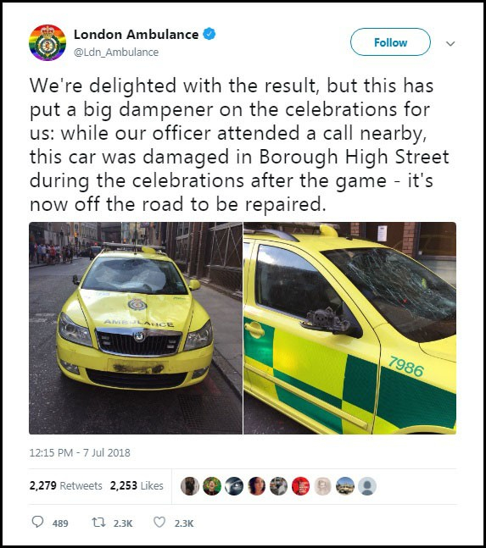
Task: Retweet using the arrows icon
Action: pos(98,523)
